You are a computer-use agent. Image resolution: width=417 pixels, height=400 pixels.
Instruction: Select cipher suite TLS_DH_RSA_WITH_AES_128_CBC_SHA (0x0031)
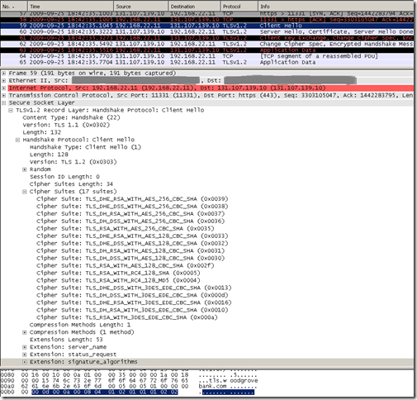[x=130, y=251]
